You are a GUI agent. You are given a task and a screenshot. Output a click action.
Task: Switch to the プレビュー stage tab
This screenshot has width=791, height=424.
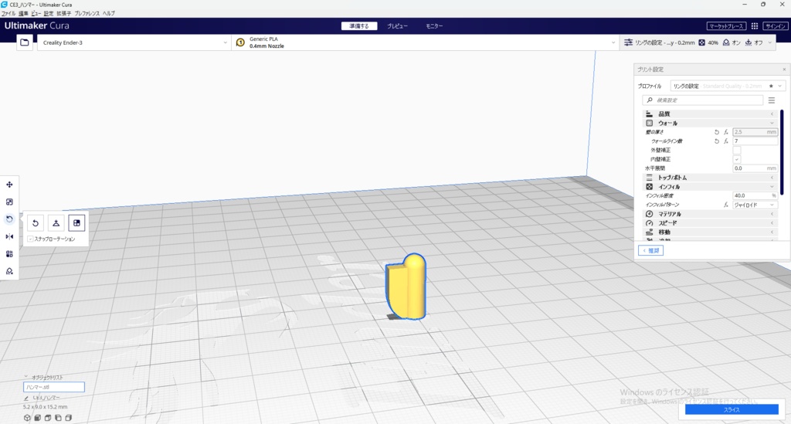pyautogui.click(x=398, y=26)
